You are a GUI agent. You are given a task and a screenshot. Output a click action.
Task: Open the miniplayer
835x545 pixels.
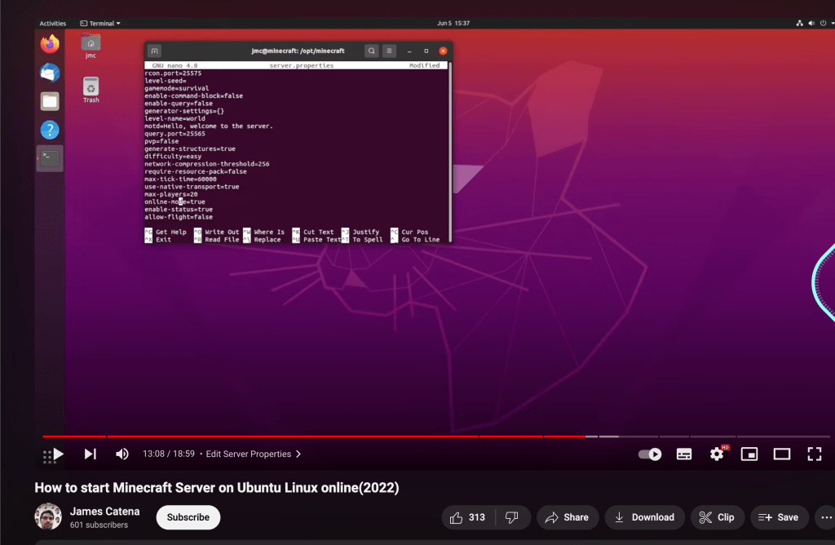[x=749, y=454]
